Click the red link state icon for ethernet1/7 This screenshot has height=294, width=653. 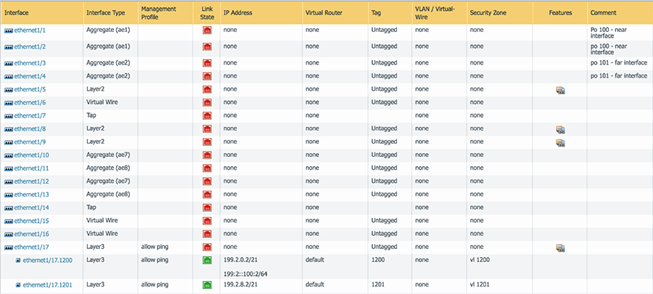(x=207, y=115)
